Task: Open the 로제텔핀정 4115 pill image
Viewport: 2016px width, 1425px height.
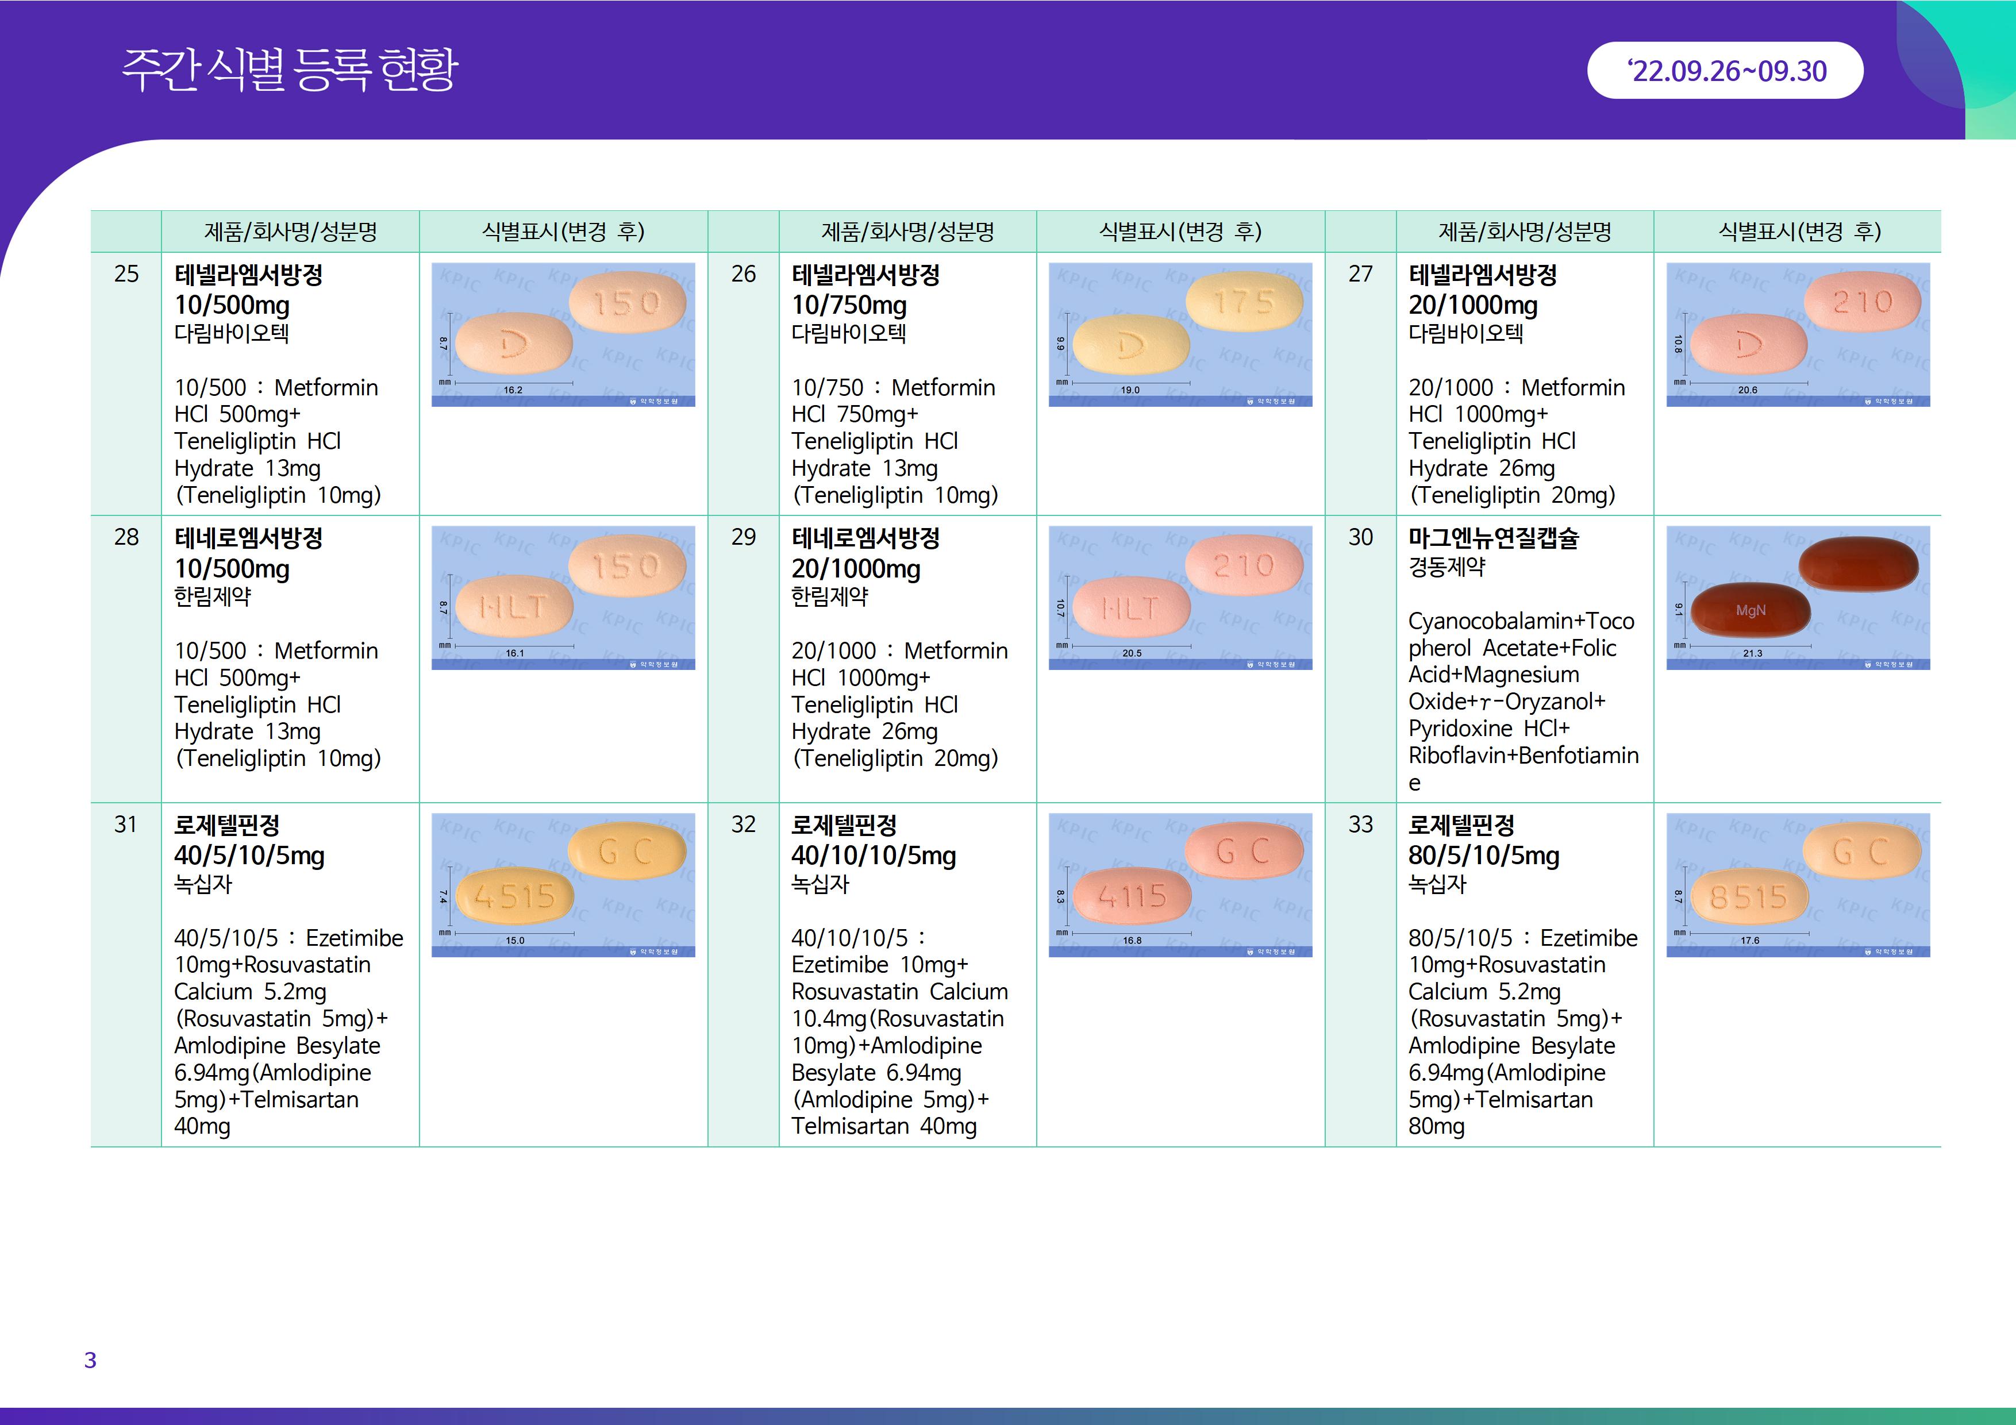Action: point(1180,885)
